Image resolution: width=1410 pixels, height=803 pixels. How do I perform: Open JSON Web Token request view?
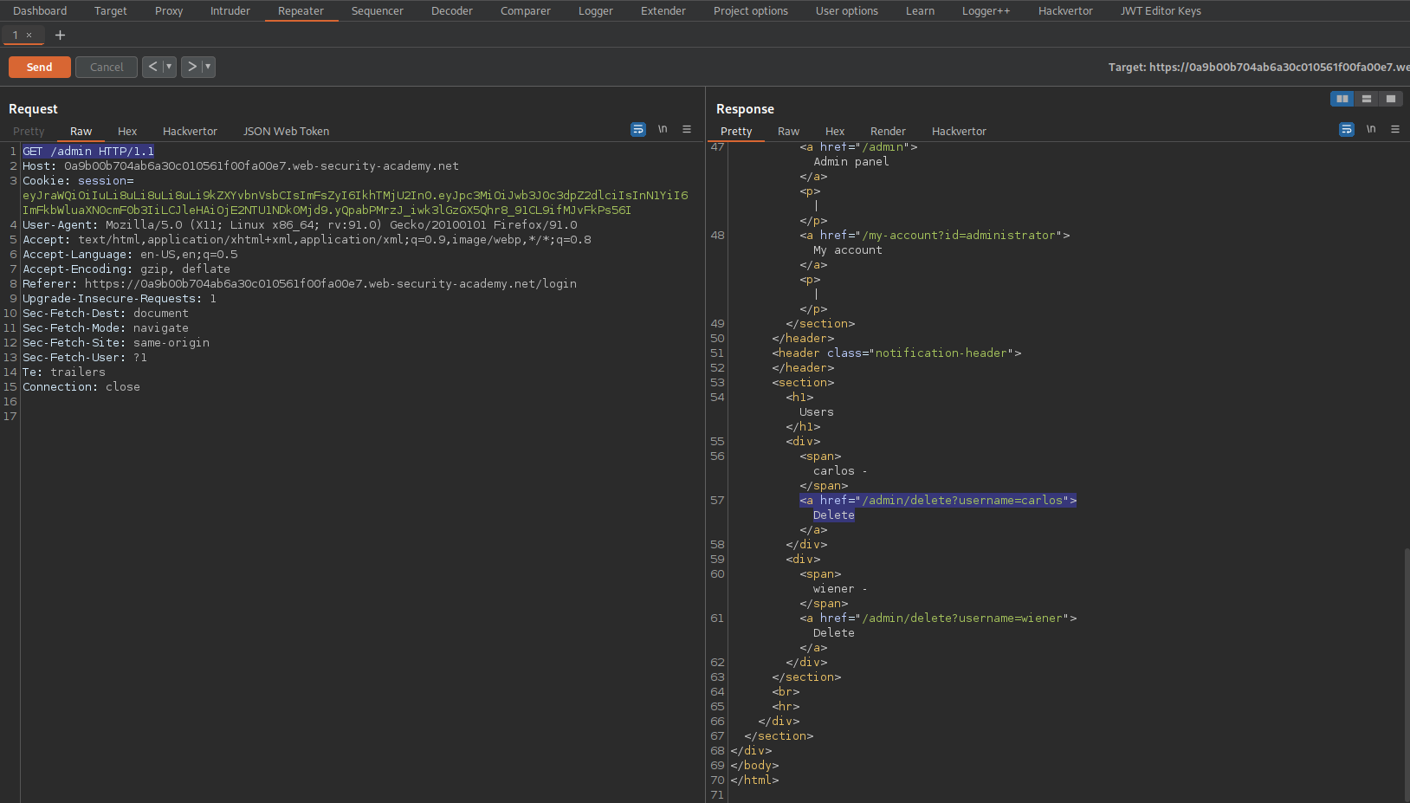(x=286, y=132)
